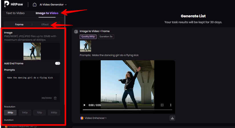Viewport: 235px width, 128px height.
Task: Click the Duration label in the left panel
Action: [x=9, y=120]
